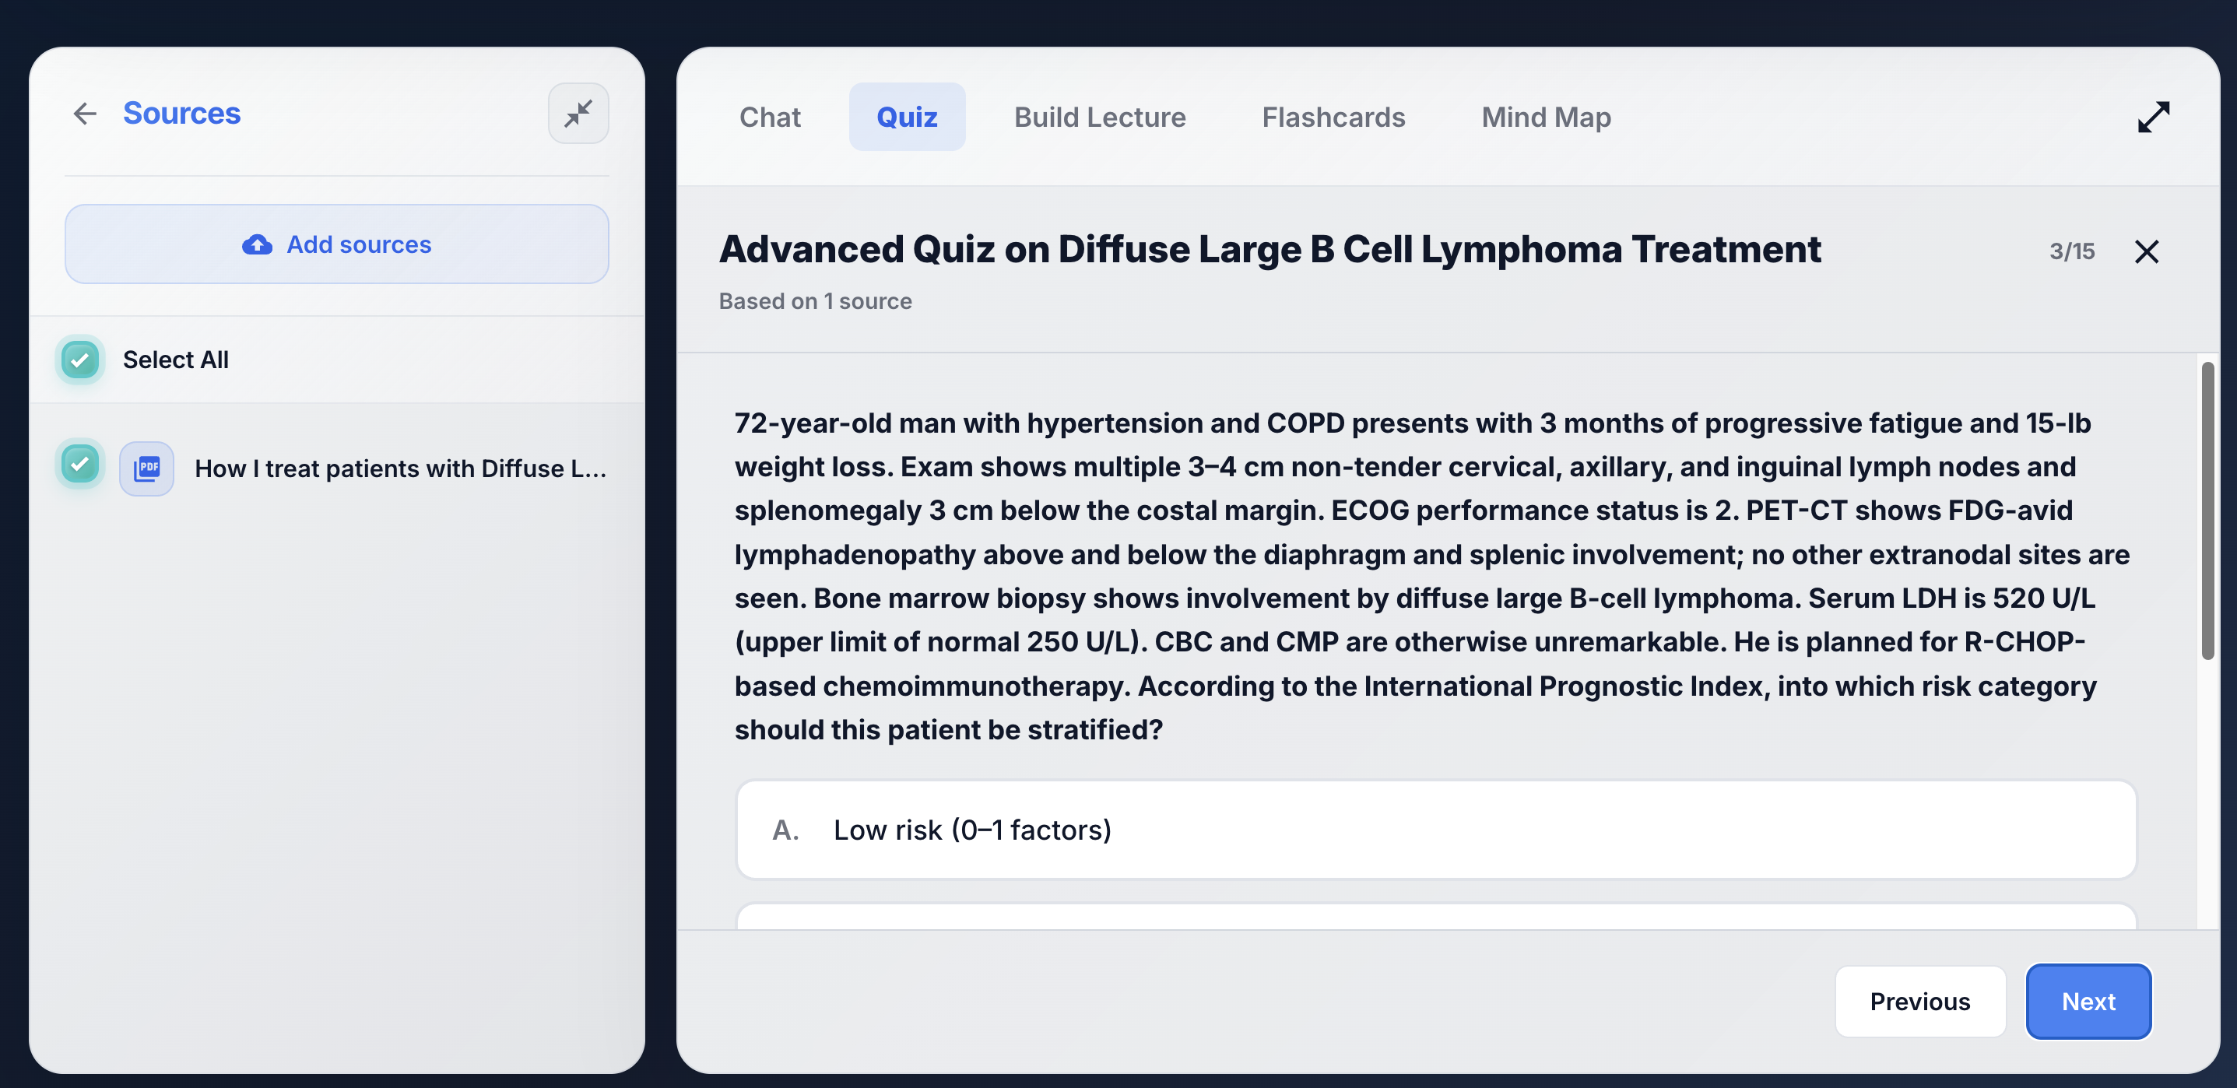Select the Quiz tab
Viewport: 2237px width, 1088px height.
[x=907, y=117]
